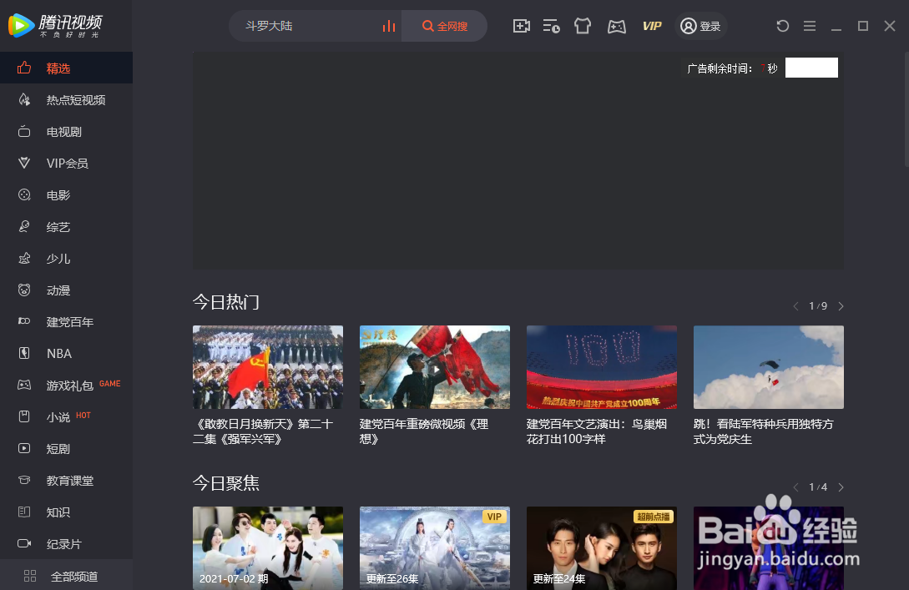The width and height of the screenshot is (909, 590).
Task: Click title 建党百年文艺演出：鸟巢烟花
Action: pos(597,431)
